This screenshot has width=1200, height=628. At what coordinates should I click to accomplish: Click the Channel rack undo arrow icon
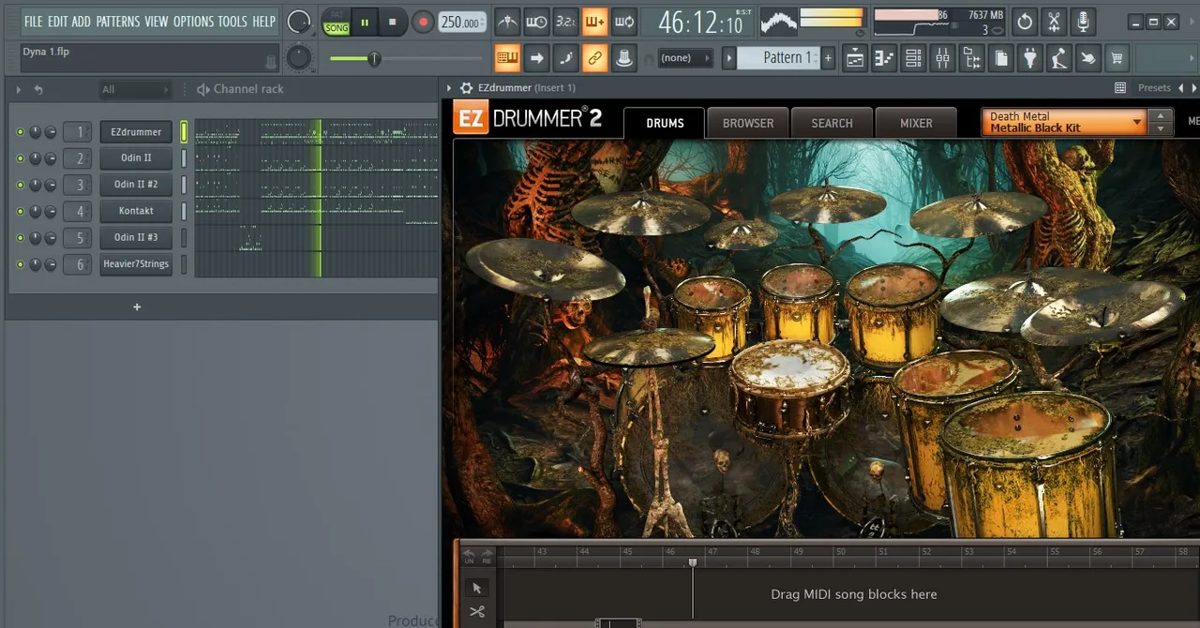click(38, 90)
